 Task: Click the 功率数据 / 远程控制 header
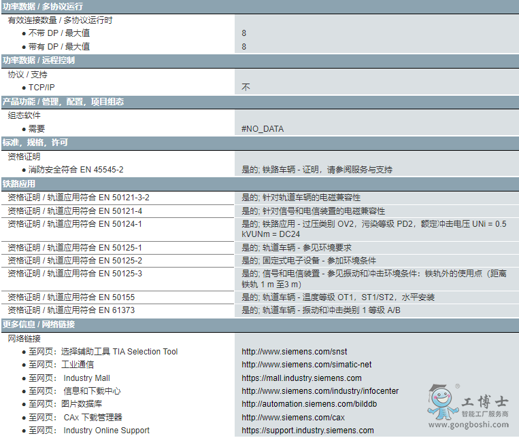click(x=39, y=60)
